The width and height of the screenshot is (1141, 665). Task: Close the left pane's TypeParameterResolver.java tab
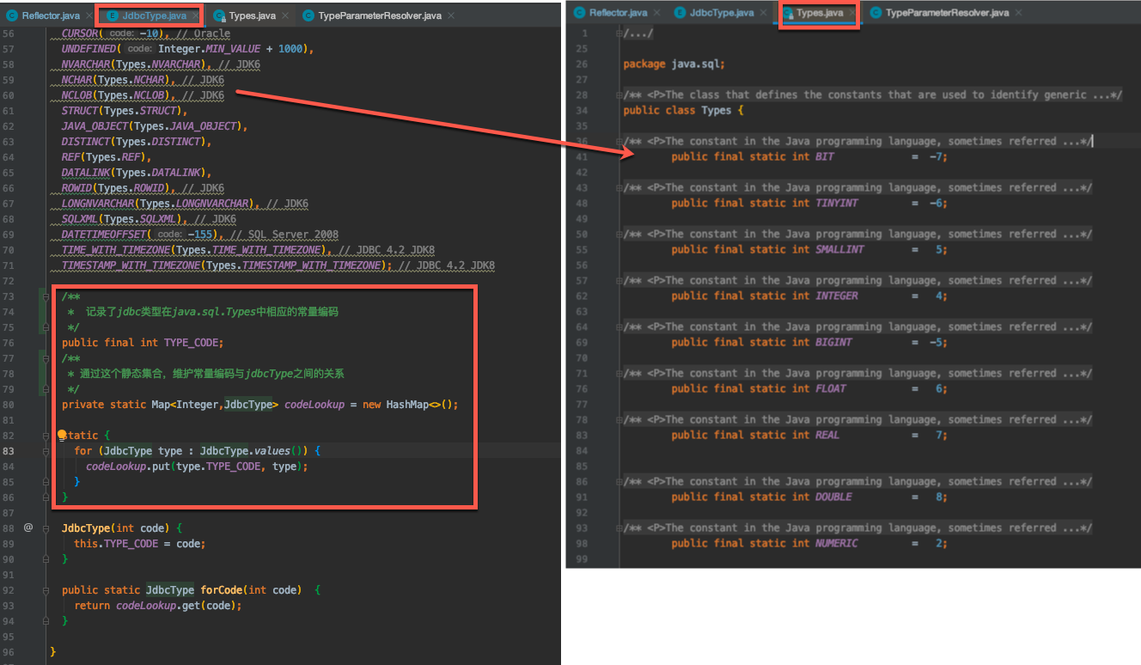(x=451, y=16)
